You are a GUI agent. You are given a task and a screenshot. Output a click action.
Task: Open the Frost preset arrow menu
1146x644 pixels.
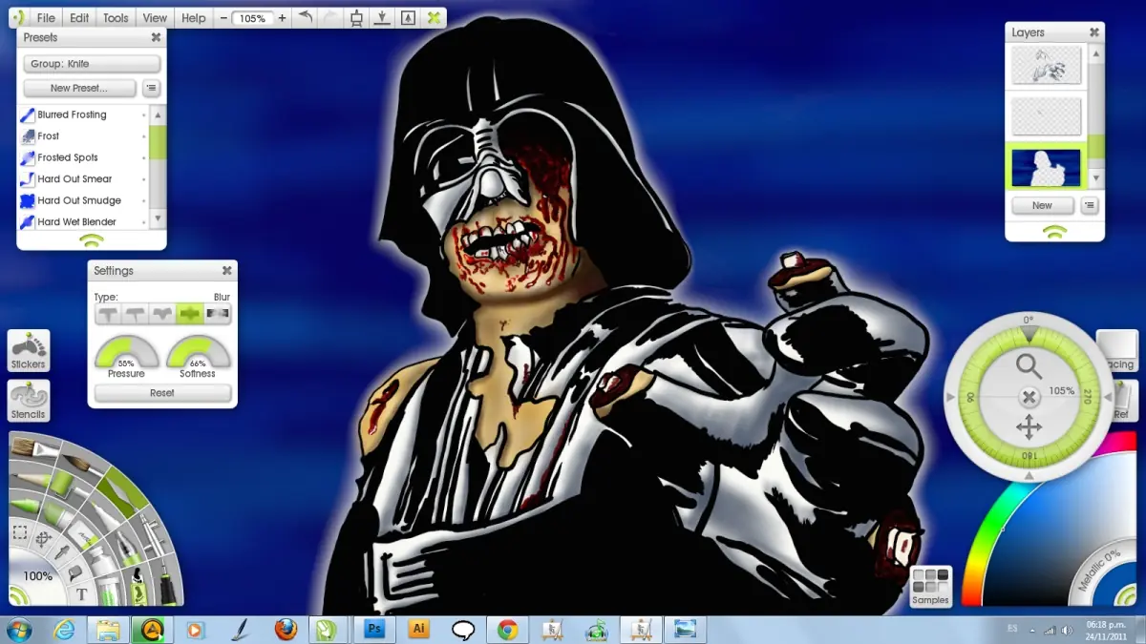[x=143, y=136]
